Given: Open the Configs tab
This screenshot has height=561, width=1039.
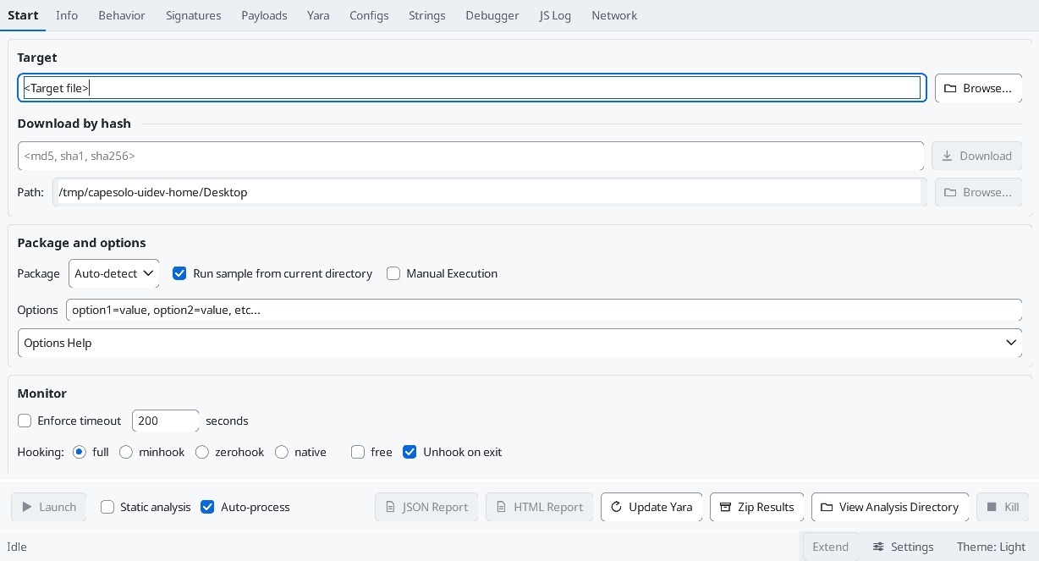Looking at the screenshot, I should (x=369, y=15).
